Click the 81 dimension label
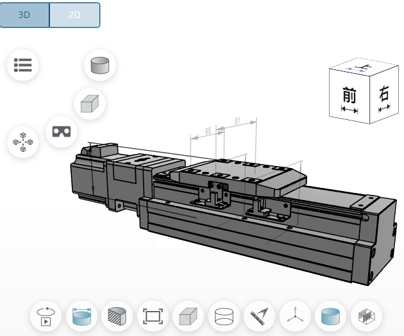 237,121
